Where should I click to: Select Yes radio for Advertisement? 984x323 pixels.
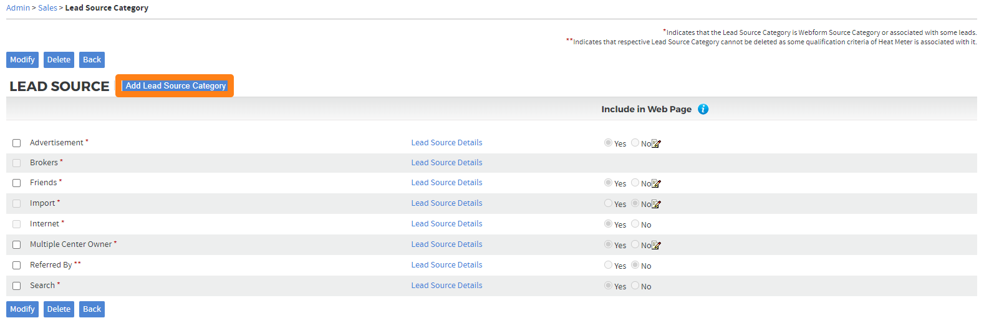click(x=608, y=143)
